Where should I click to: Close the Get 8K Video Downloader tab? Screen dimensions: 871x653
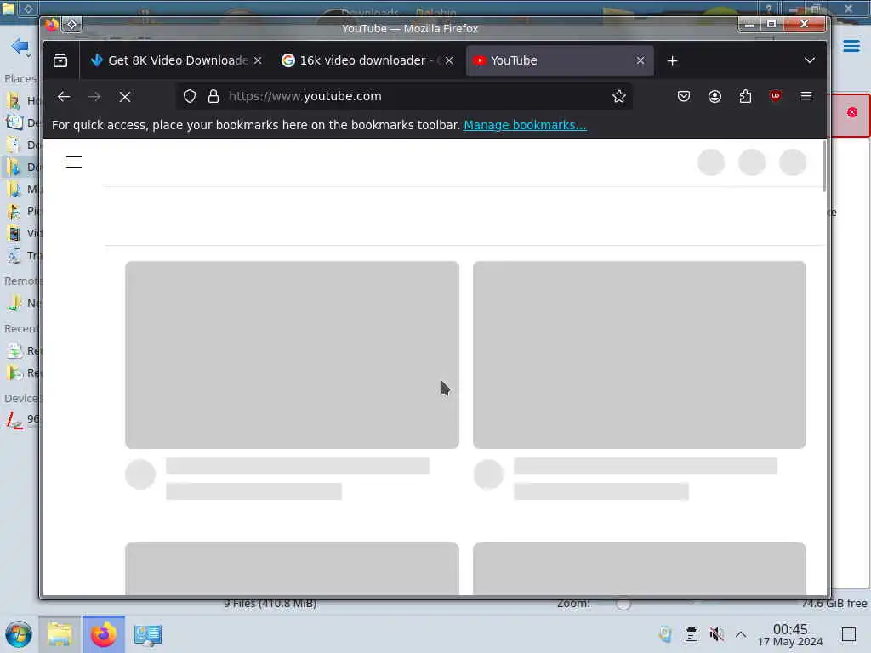[x=258, y=60]
